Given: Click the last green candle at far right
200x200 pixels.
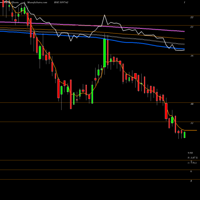Looking at the screenshot, I should pos(184,135).
